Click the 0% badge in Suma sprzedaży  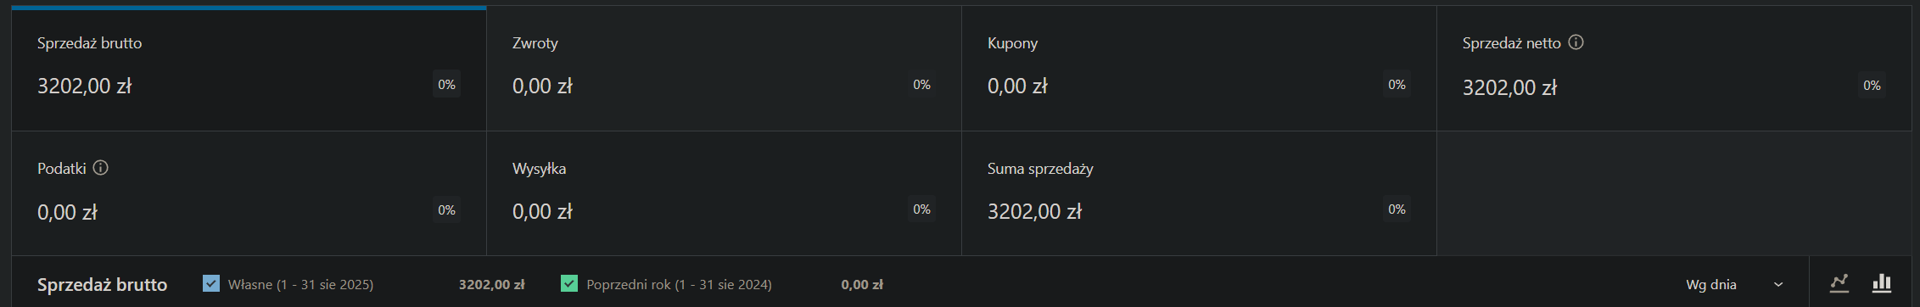tap(1397, 209)
